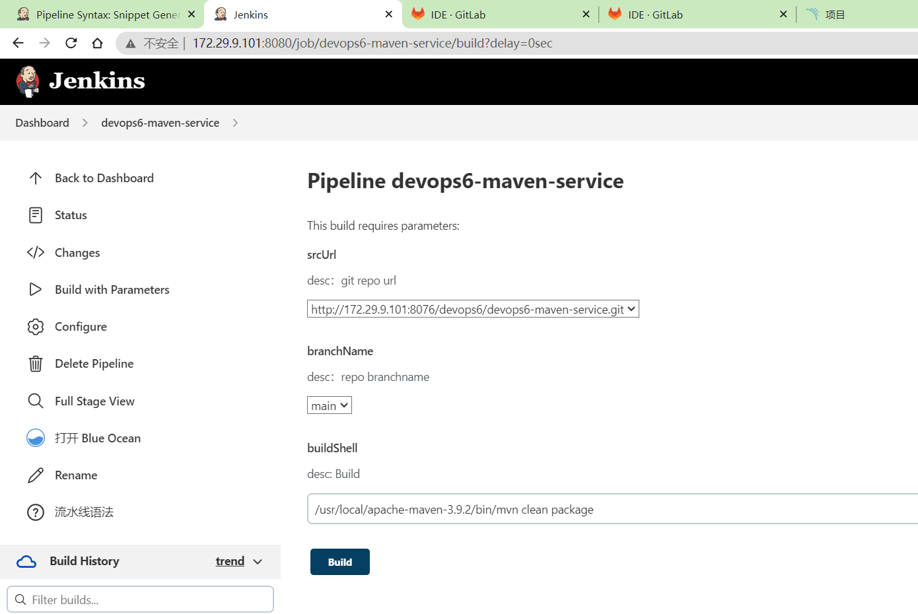918x614 pixels.
Task: Open the Changes menu item
Action: click(77, 253)
